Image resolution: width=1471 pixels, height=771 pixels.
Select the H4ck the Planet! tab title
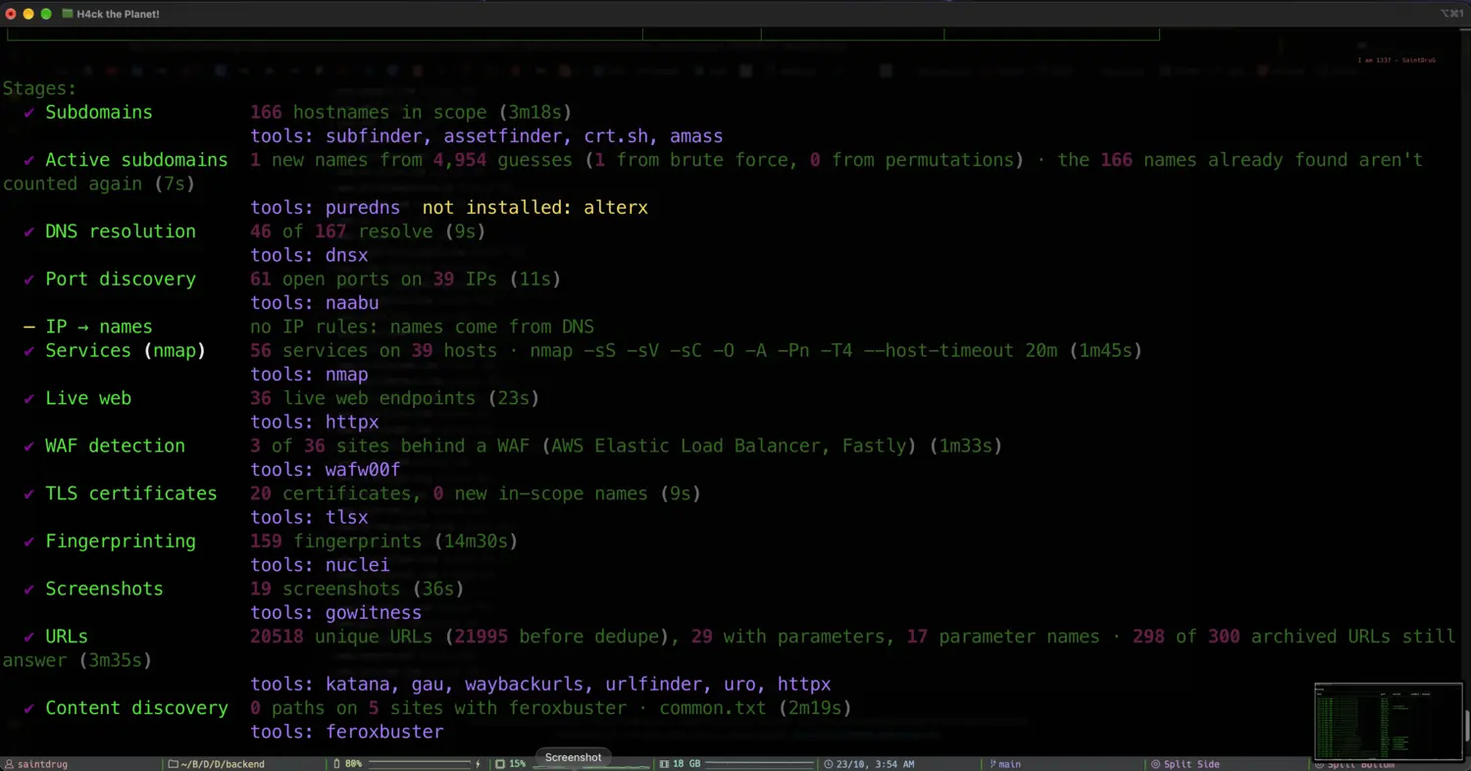click(x=118, y=14)
